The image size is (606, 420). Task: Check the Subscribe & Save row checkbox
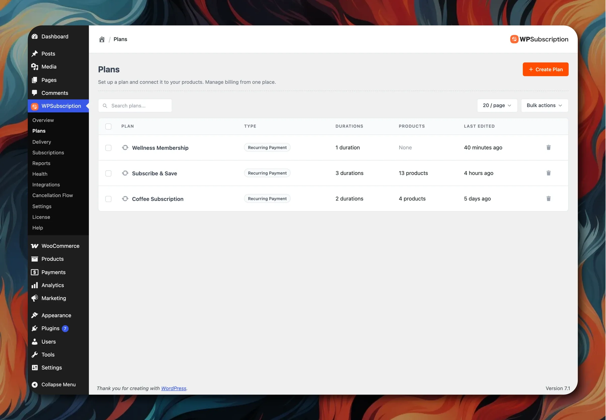(108, 173)
